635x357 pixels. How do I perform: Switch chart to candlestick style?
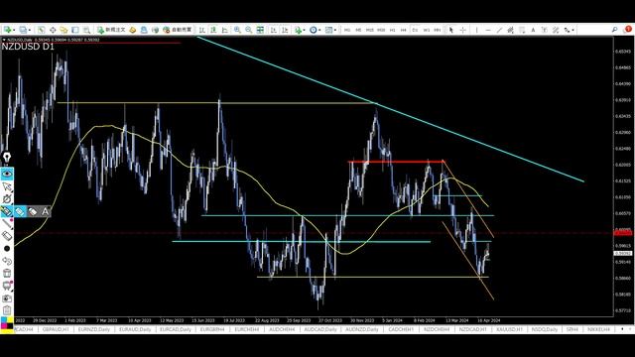[213, 30]
